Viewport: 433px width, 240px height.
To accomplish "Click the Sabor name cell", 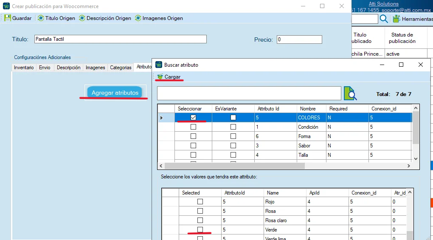I will pyautogui.click(x=311, y=146).
